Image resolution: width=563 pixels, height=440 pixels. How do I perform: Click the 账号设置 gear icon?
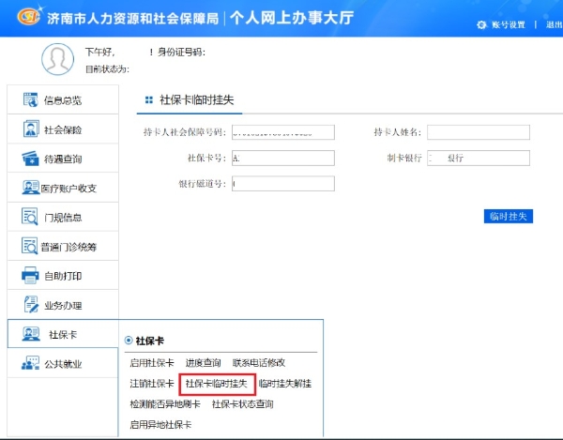481,24
